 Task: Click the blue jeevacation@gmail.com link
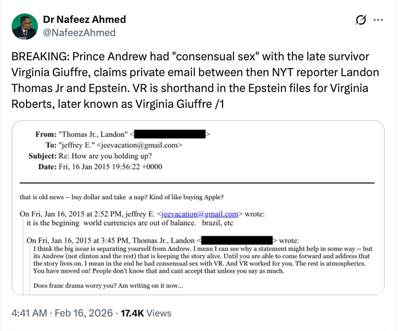[x=200, y=214]
